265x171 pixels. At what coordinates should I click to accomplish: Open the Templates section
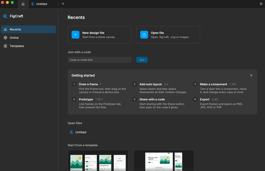(x=28, y=46)
